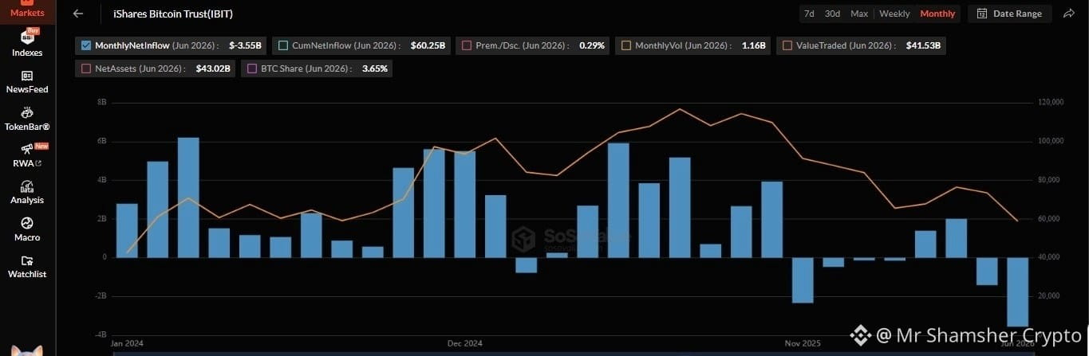
Task: Enable the BTC Share series checkbox
Action: 252,68
